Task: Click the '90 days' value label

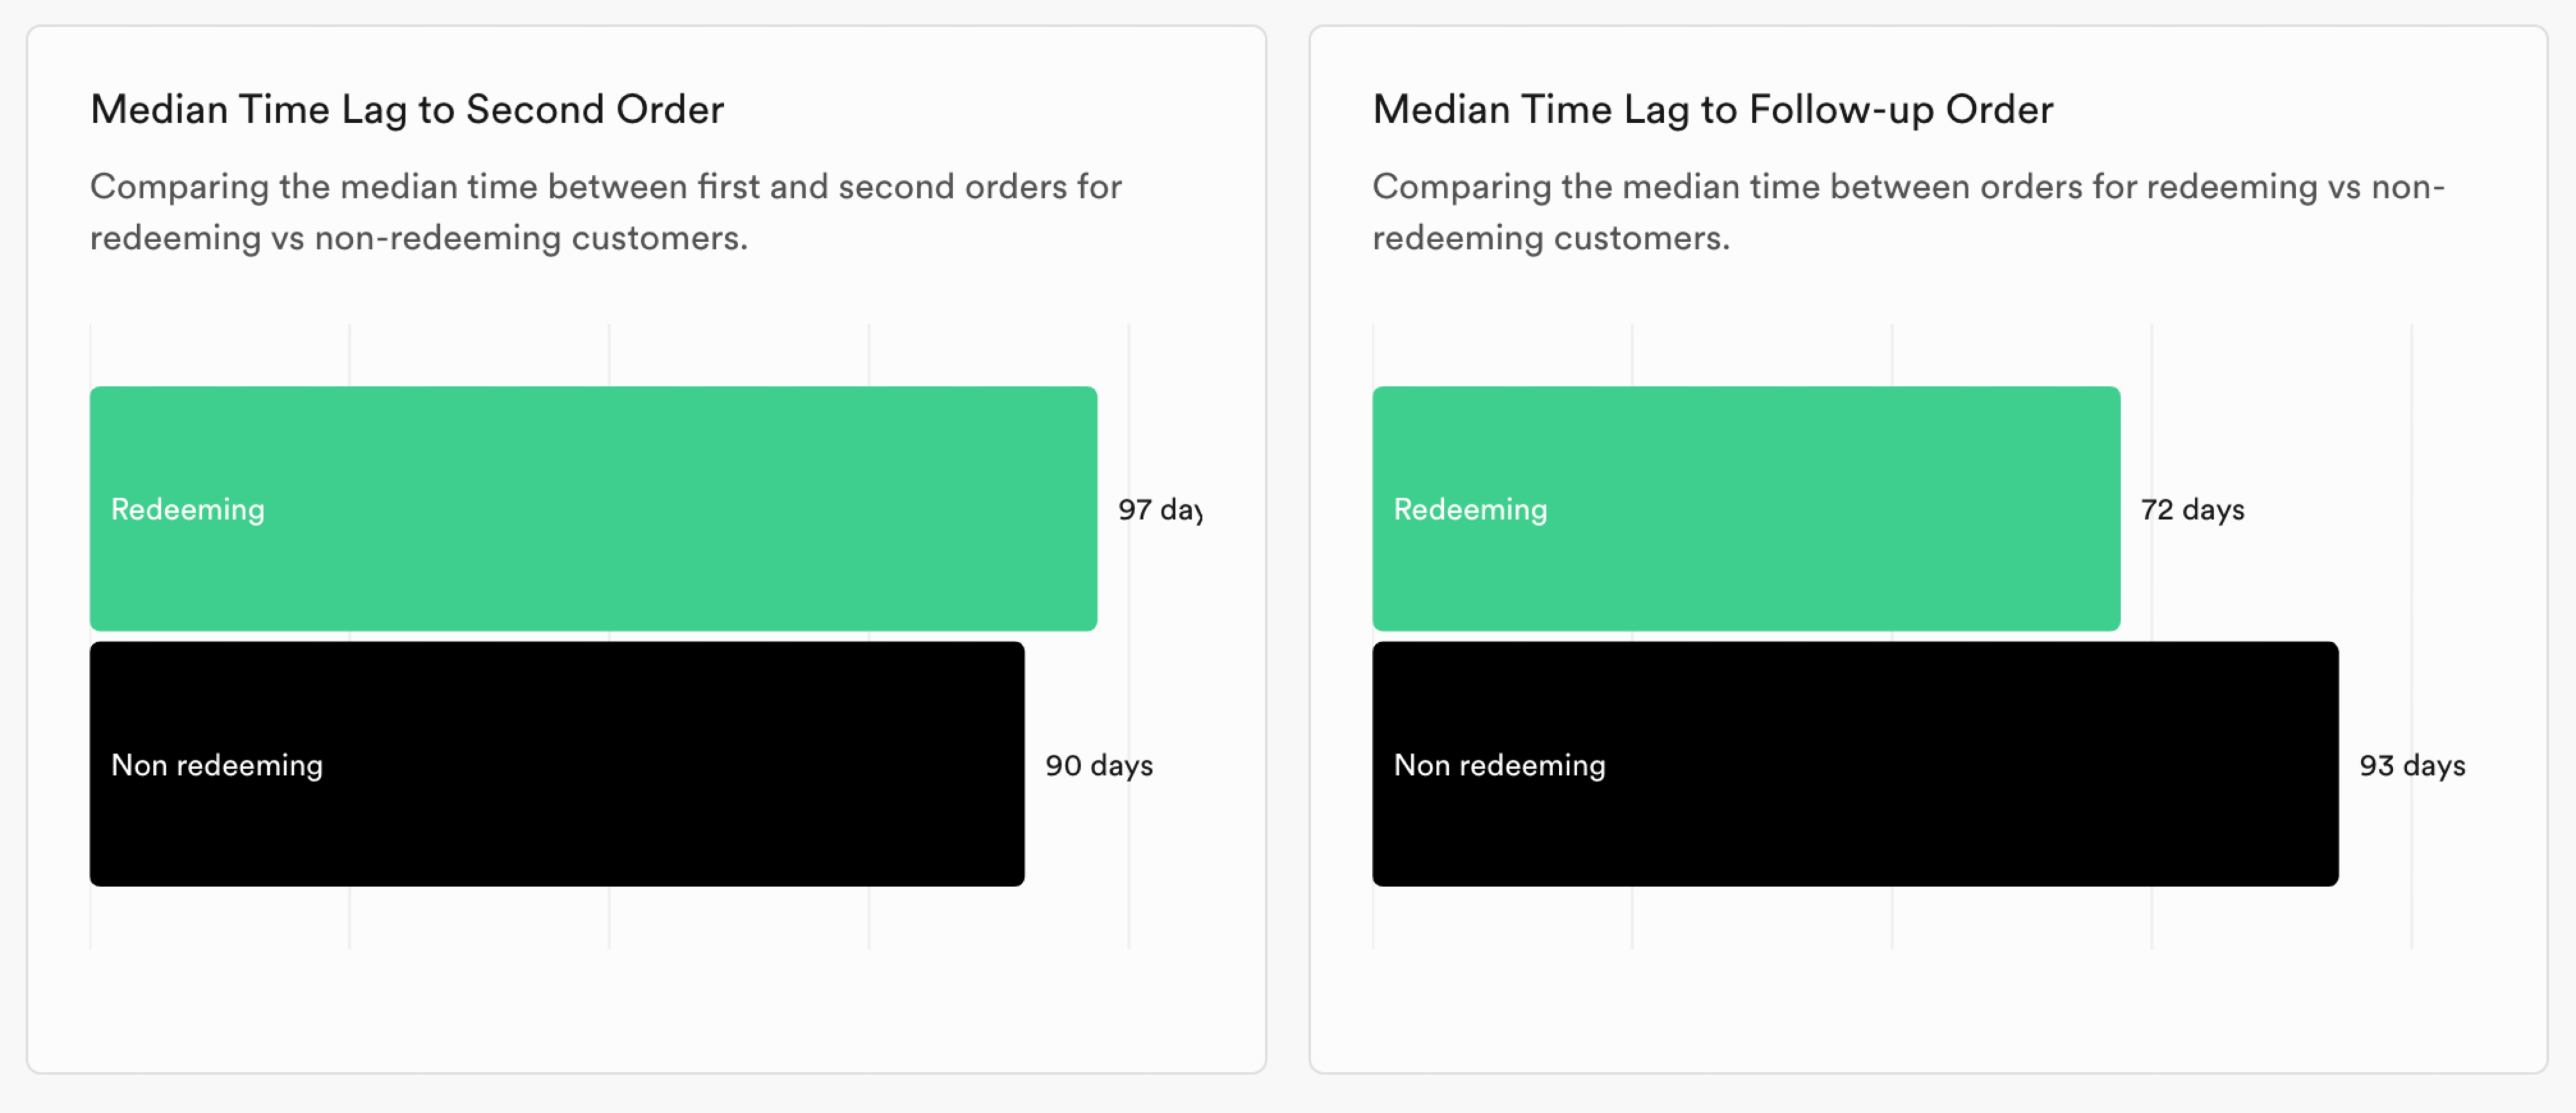Action: tap(1099, 765)
